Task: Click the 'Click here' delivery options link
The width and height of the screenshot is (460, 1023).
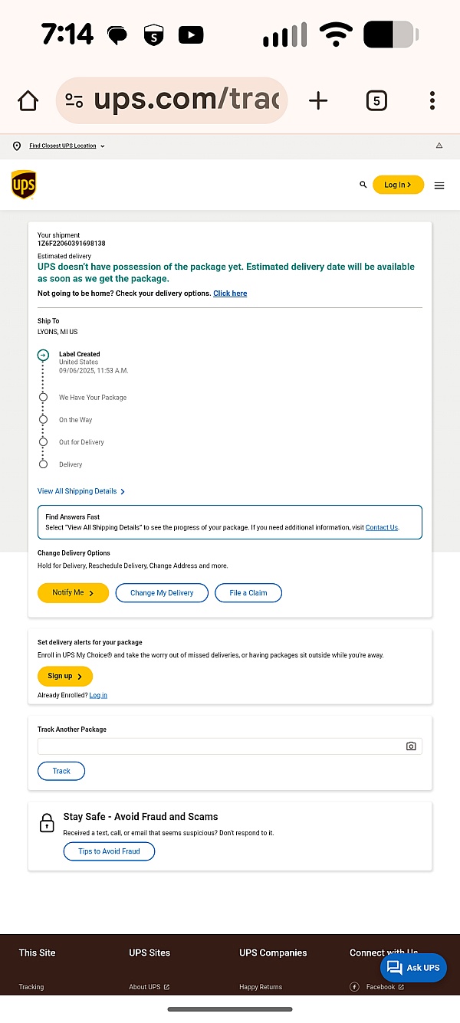Action: tap(230, 293)
